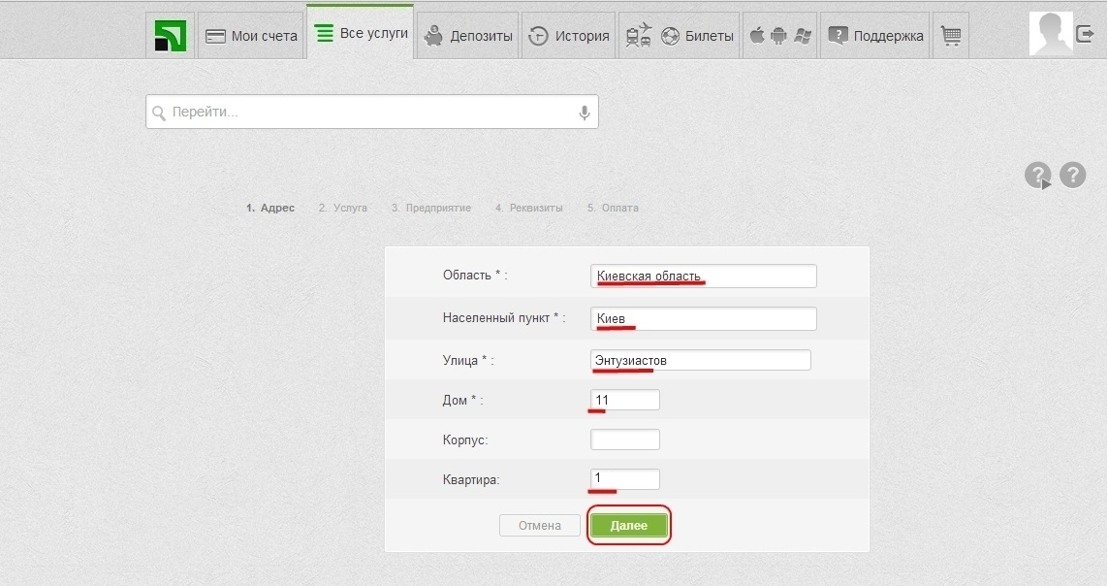This screenshot has width=1108, height=586.
Task: Click the plain question mark help icon
Action: (x=1073, y=175)
